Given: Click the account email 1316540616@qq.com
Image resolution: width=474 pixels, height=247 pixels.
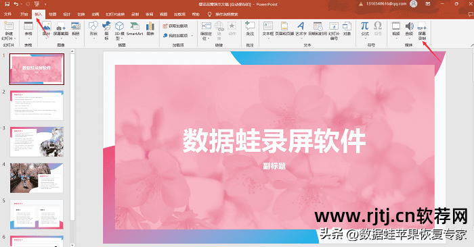Looking at the screenshot, I should click(x=387, y=4).
